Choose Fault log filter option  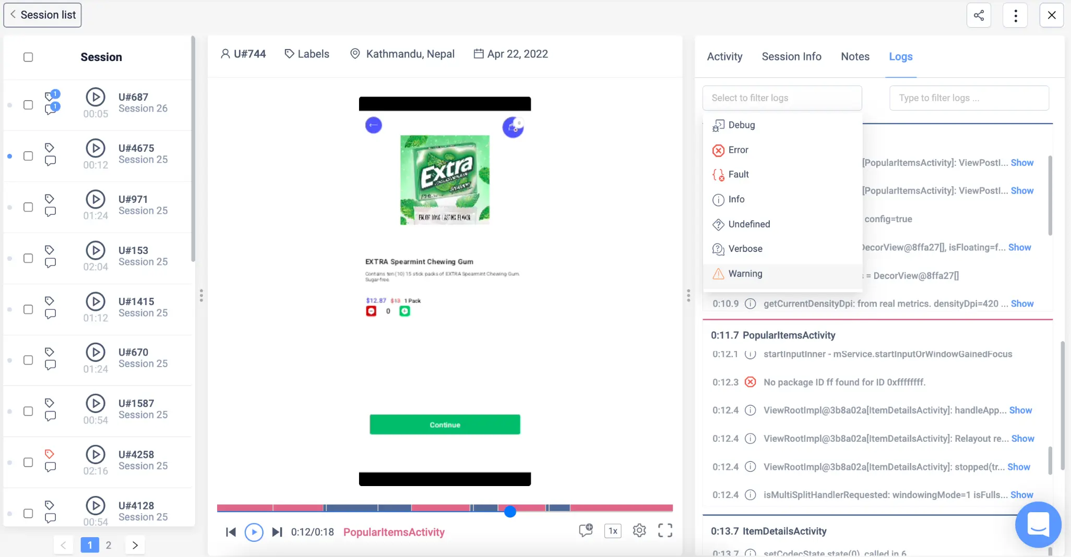click(x=782, y=175)
